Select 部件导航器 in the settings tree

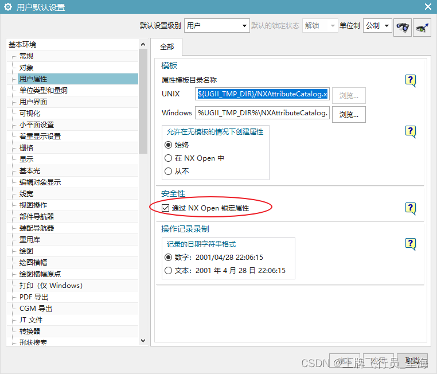(37, 216)
